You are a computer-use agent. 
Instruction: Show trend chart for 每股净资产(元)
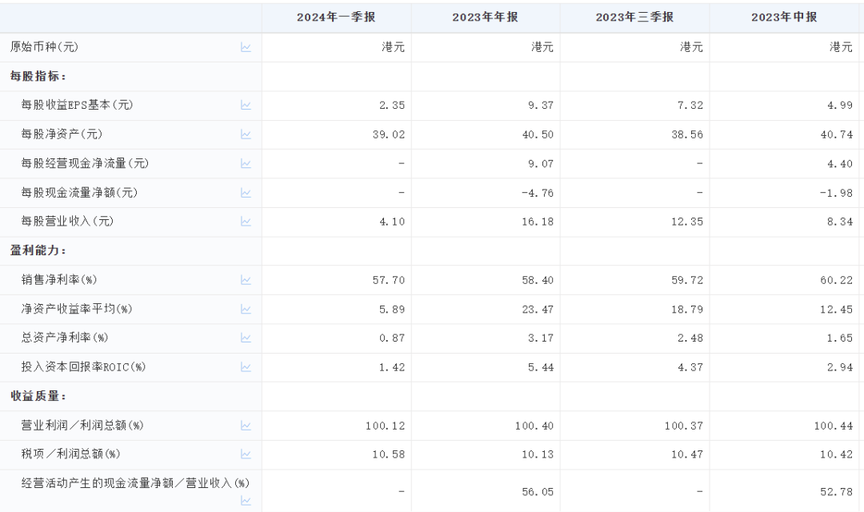[246, 134]
